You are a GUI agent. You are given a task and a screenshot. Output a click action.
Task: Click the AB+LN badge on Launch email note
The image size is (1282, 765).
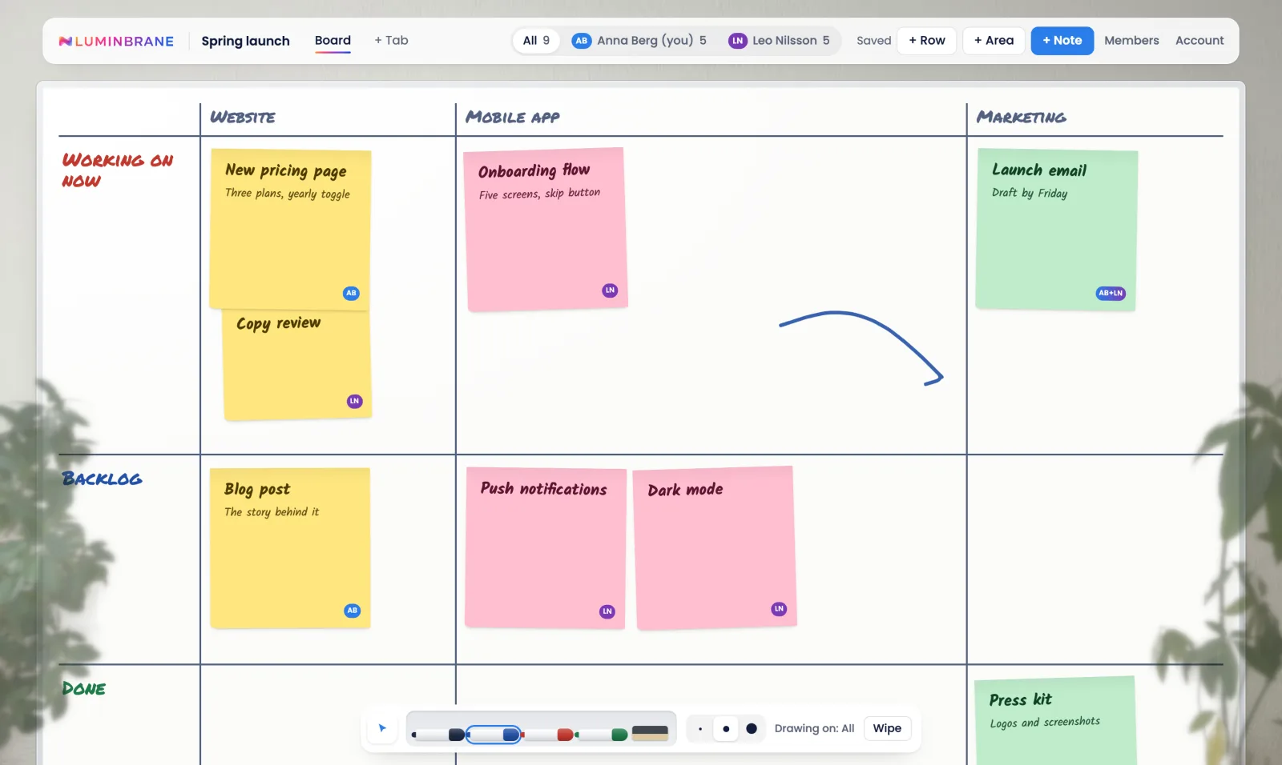pyautogui.click(x=1111, y=293)
